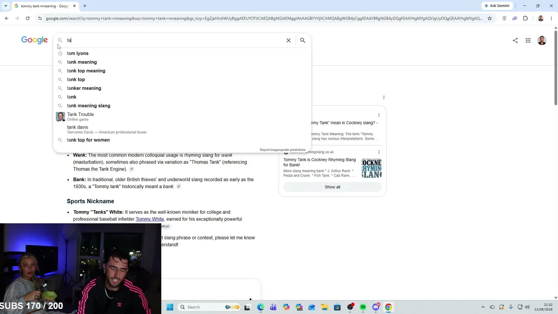The height and width of the screenshot is (314, 558).
Task: Choose the 'tam lyons' suggestion
Action: click(182, 53)
